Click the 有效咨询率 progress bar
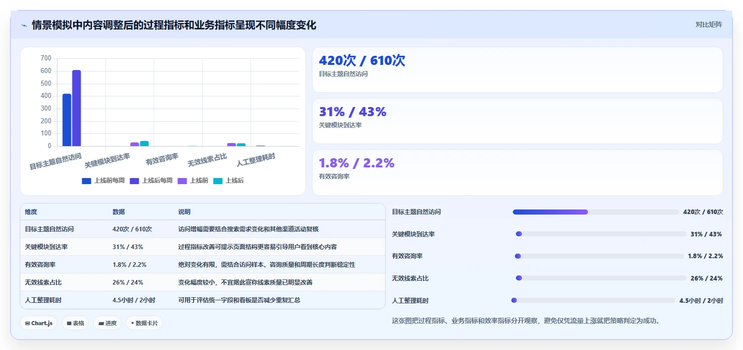Screen dimensions: 743x350 [x=600, y=256]
